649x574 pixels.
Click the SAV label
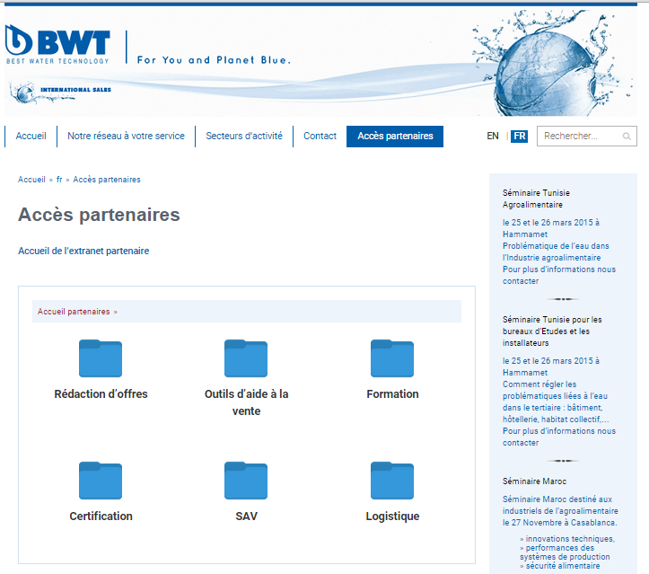coord(246,516)
